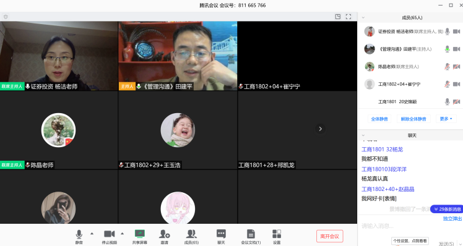This screenshot has width=463, height=246.
Task: Expand microphone options arrow beside mute
Action: tap(92, 233)
